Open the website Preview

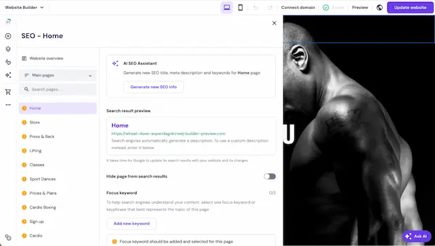click(x=360, y=7)
